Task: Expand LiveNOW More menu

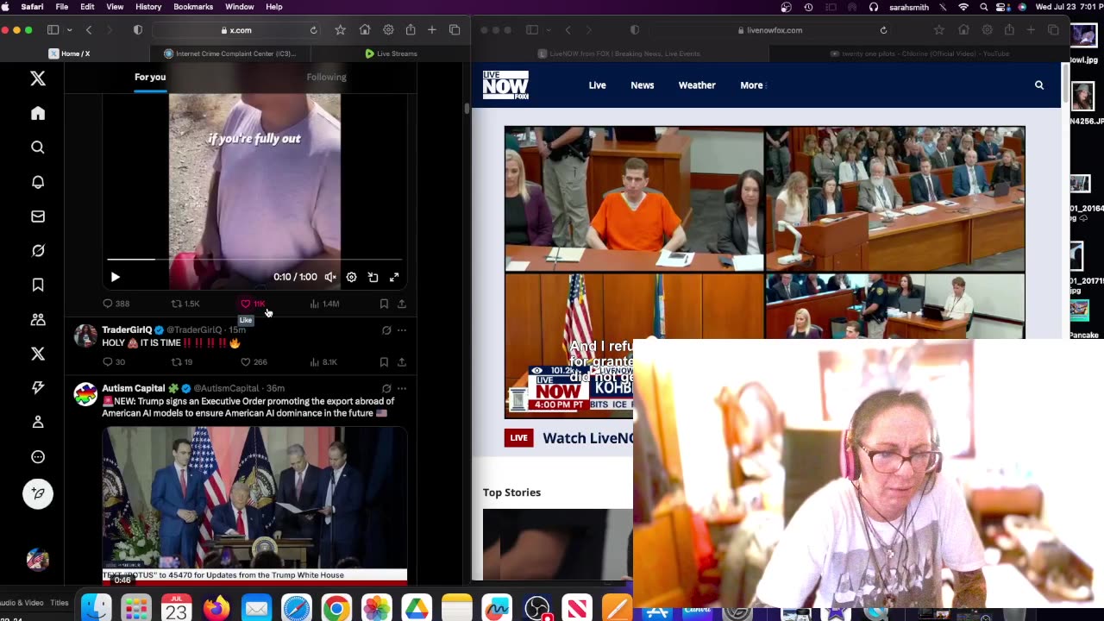Action: point(753,85)
